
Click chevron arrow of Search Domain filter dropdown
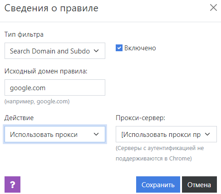[x=96, y=51]
